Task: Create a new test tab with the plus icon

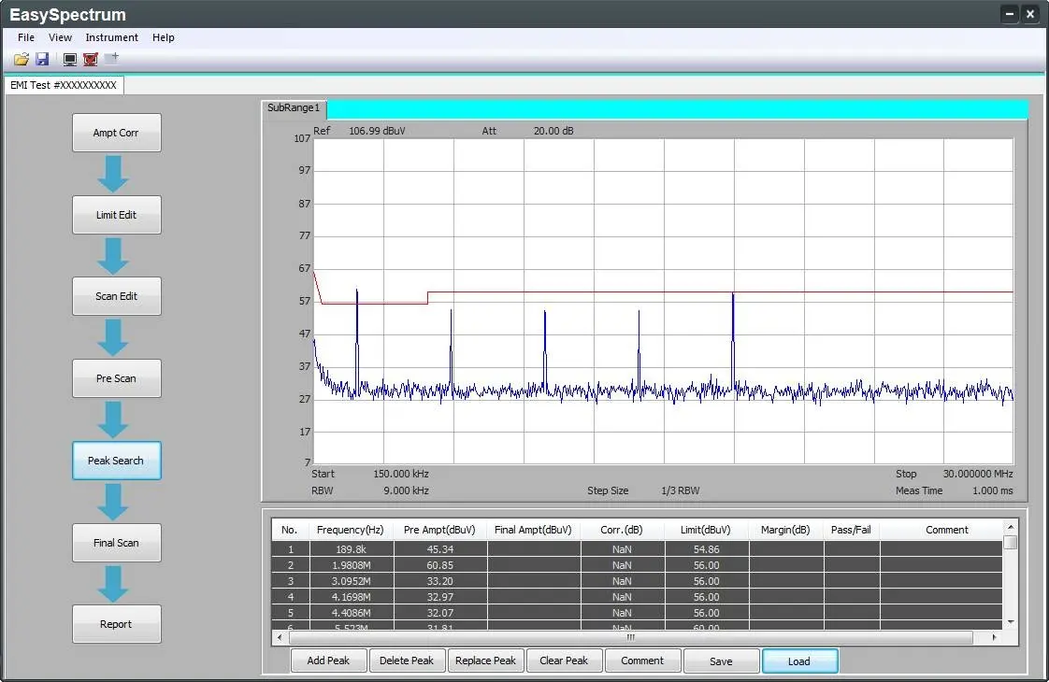Action: [112, 56]
